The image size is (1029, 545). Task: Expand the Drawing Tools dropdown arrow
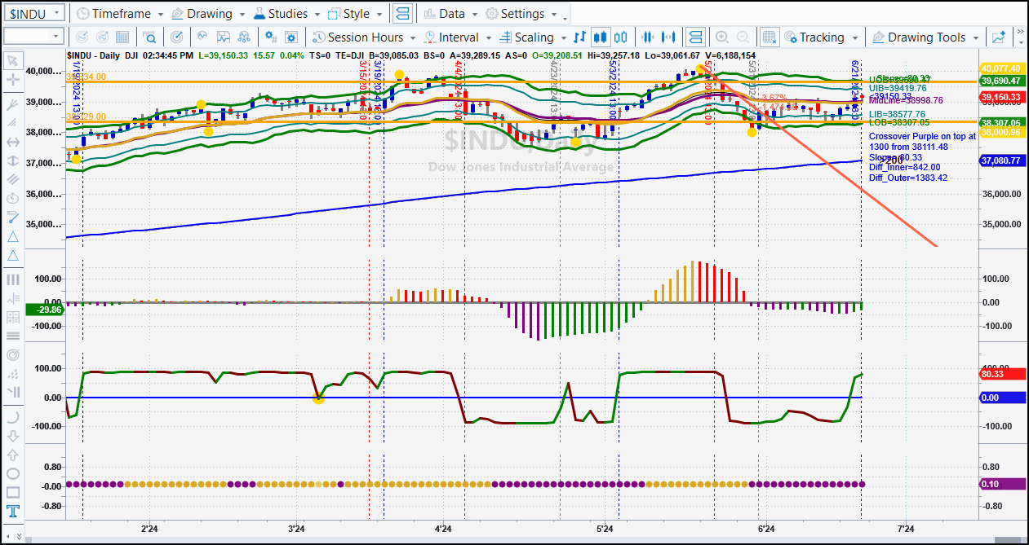click(x=976, y=37)
